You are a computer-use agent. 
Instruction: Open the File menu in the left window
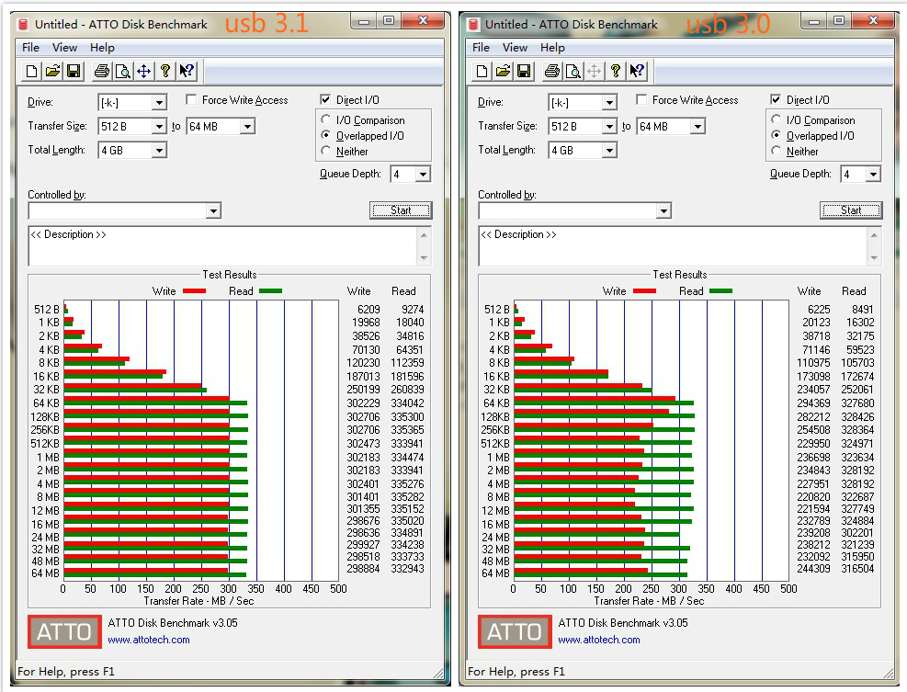coord(30,48)
